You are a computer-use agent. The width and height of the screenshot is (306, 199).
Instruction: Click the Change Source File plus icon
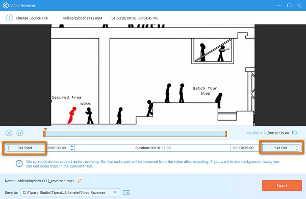(9, 18)
